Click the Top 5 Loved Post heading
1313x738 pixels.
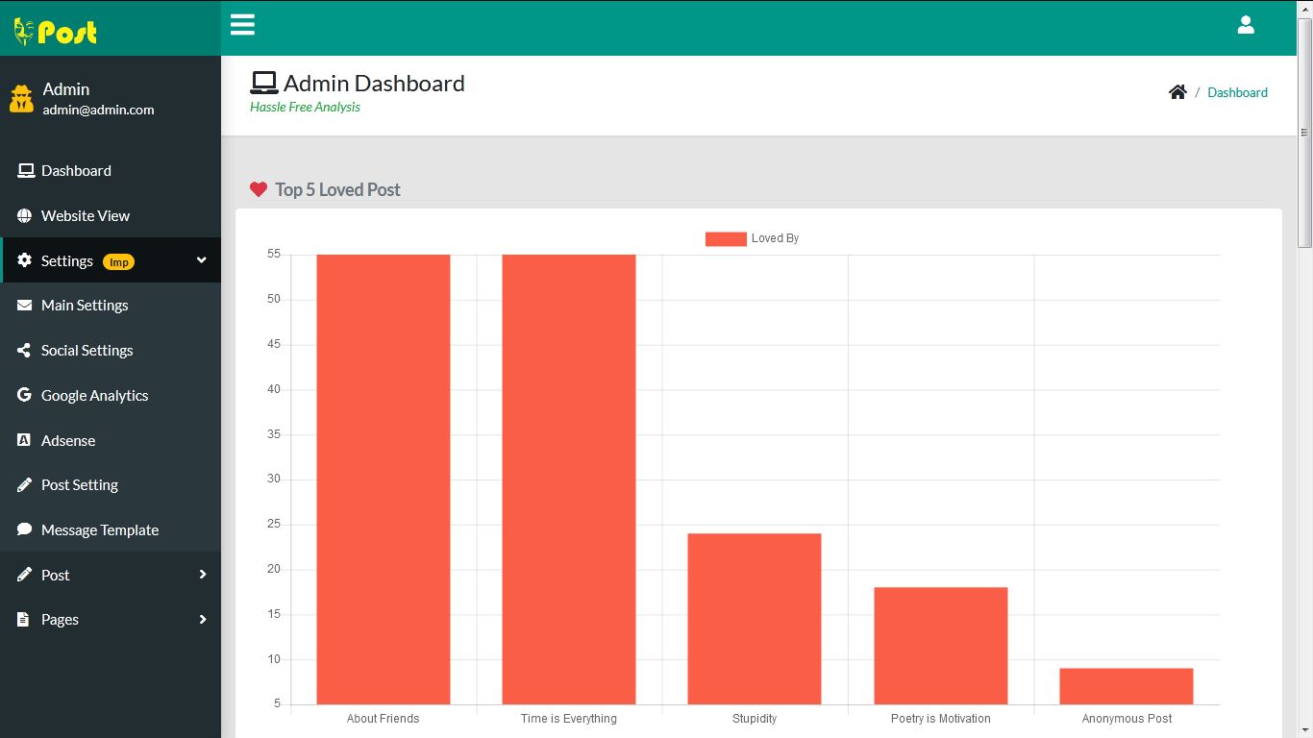(x=337, y=190)
